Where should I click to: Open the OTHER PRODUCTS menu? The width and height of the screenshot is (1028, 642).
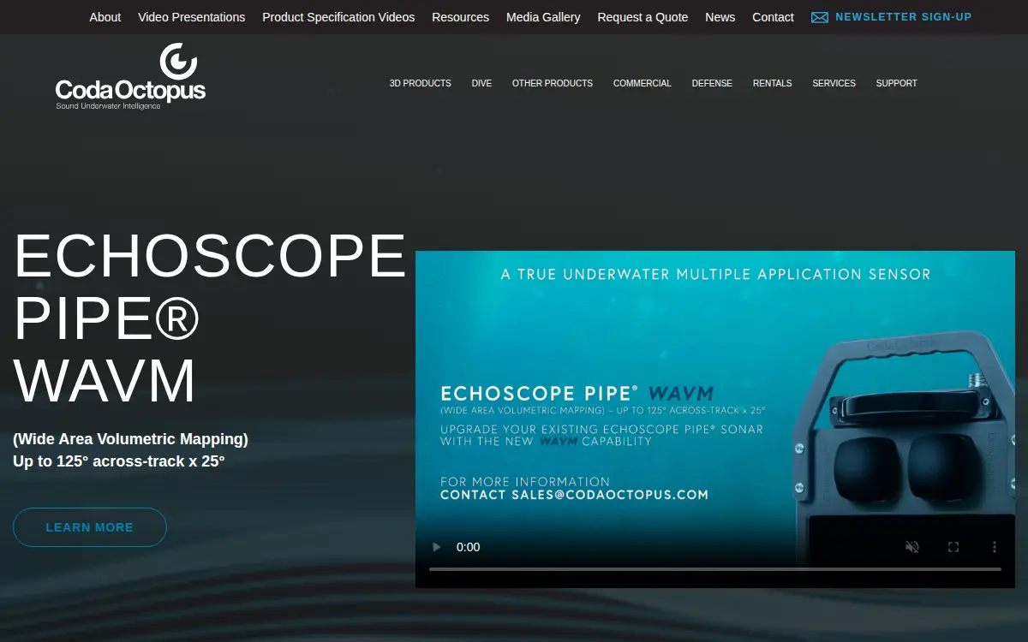coord(553,83)
